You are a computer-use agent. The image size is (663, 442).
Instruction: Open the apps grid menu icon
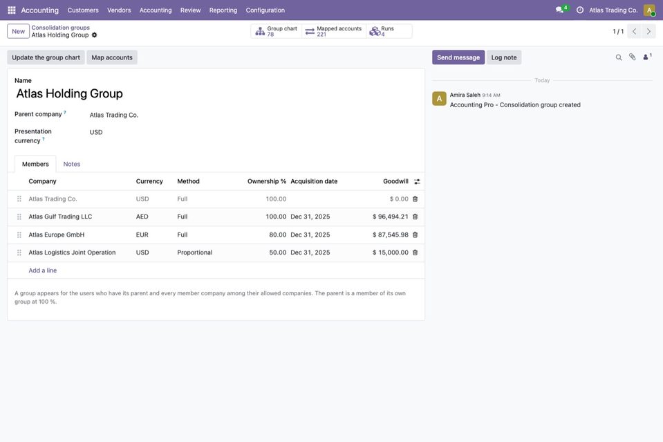tap(12, 10)
